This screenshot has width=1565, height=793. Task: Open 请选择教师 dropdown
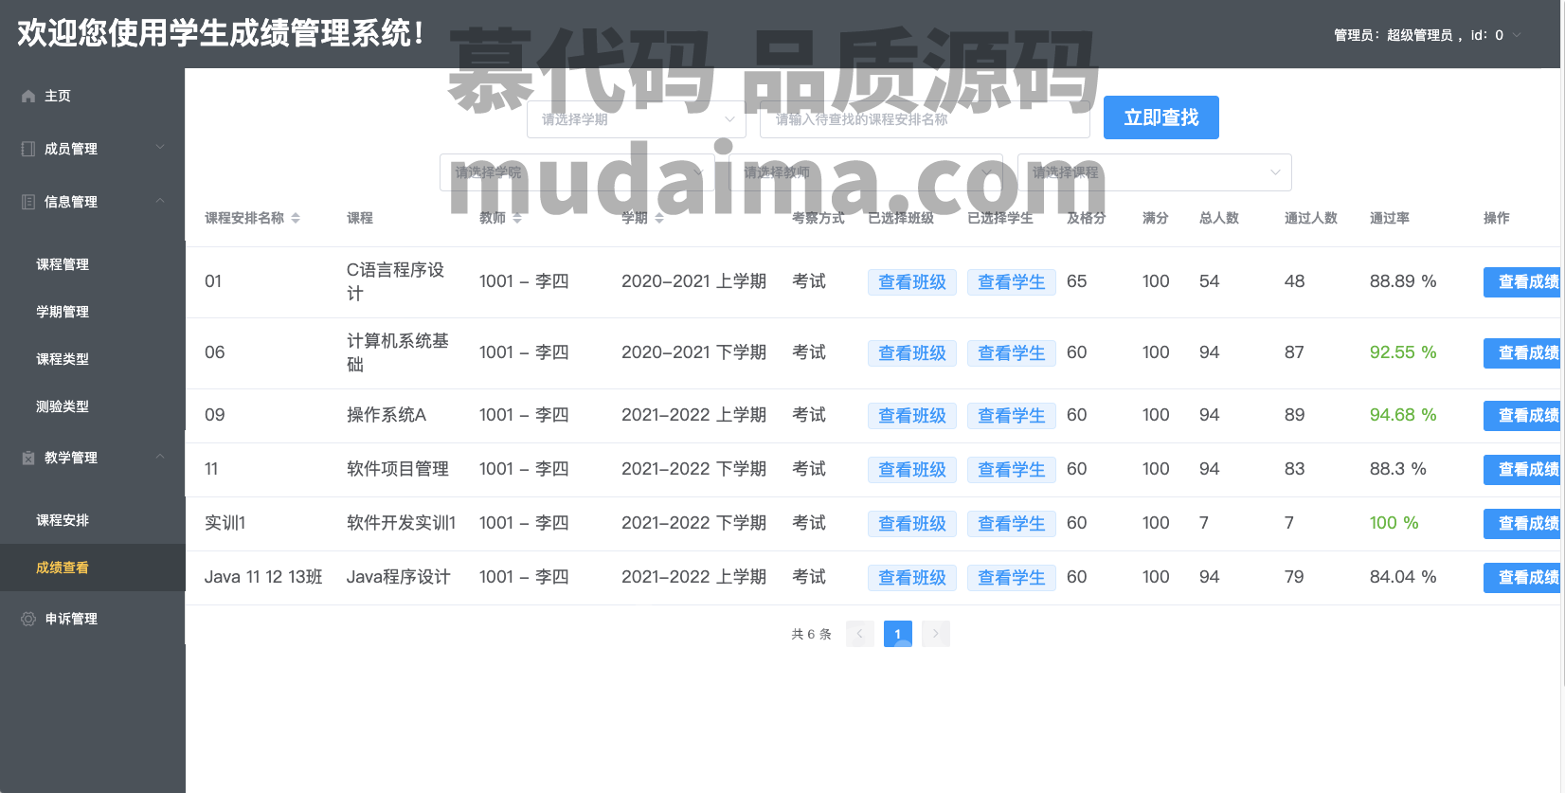point(866,172)
